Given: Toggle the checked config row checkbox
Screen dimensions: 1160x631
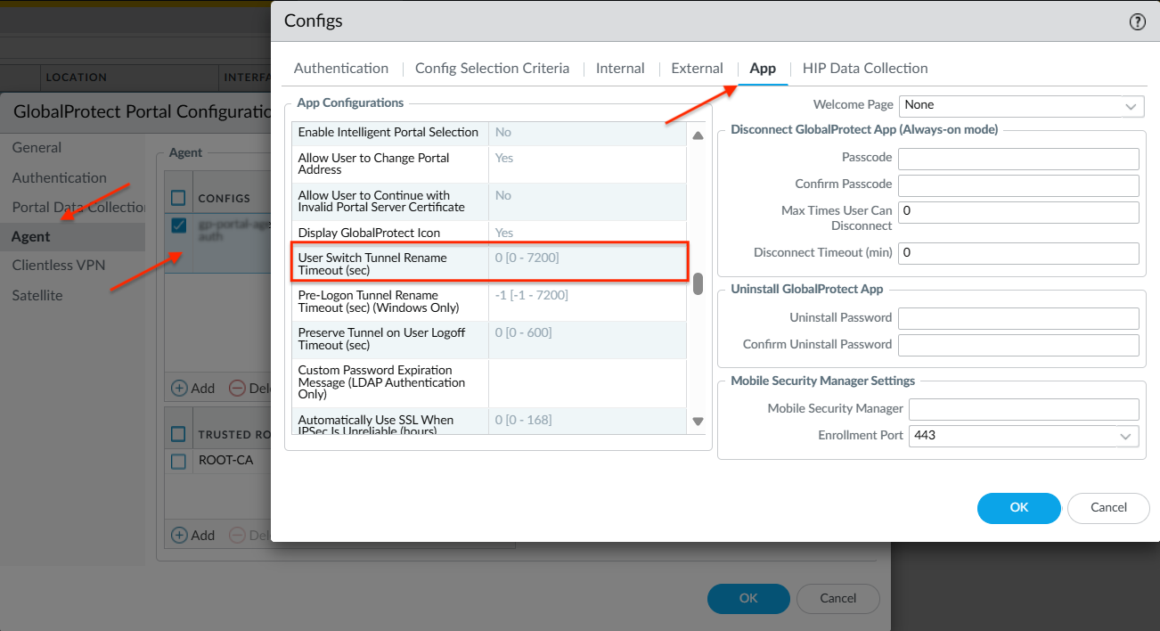Looking at the screenshot, I should [x=179, y=226].
